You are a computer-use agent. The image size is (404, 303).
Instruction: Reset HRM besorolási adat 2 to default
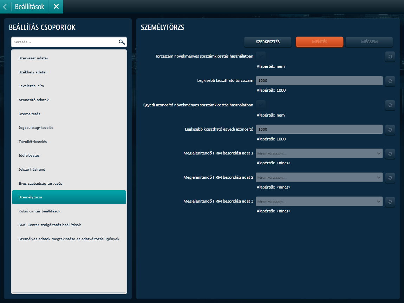coord(390,178)
